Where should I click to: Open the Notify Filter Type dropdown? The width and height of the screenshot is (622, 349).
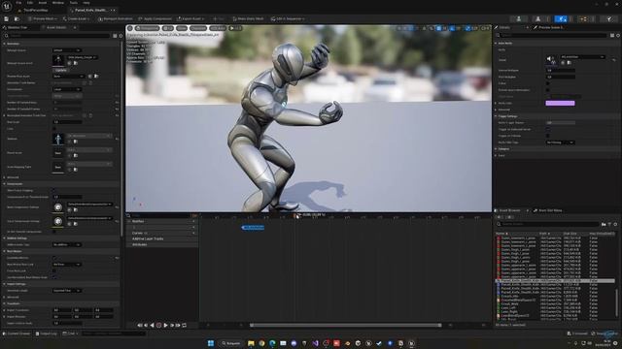pyautogui.click(x=560, y=143)
